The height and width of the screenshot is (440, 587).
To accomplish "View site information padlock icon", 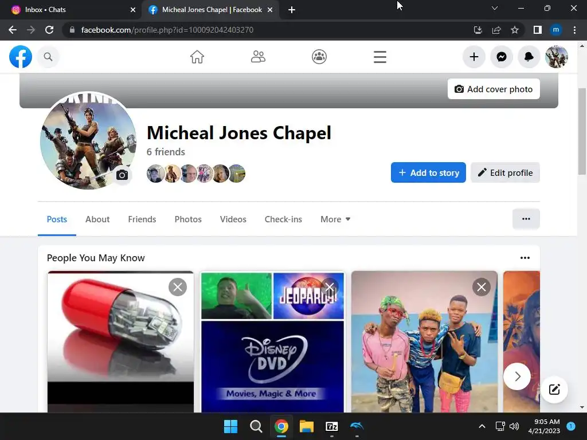I will tap(72, 30).
